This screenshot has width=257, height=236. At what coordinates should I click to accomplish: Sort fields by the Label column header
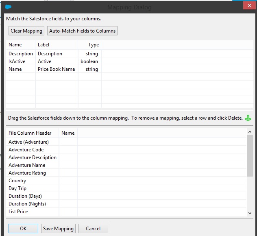tap(44, 45)
